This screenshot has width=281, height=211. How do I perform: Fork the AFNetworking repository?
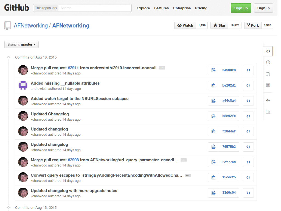click(253, 25)
